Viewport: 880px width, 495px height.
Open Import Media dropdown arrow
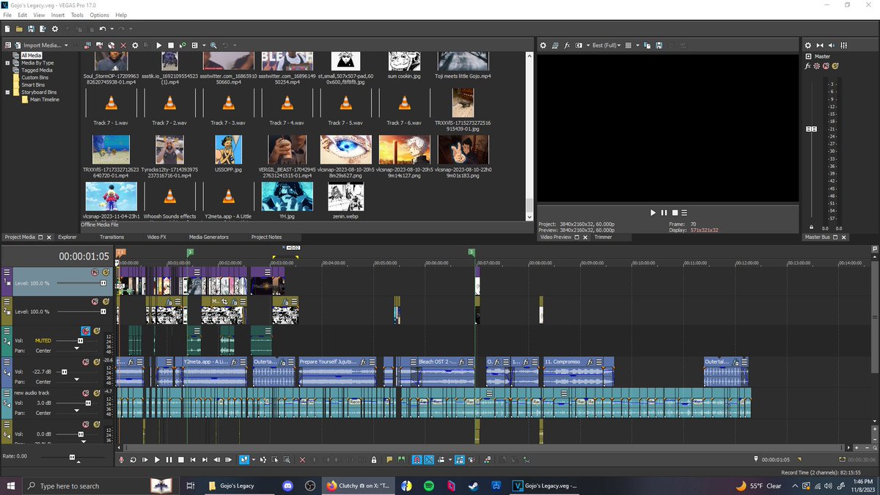pyautogui.click(x=66, y=45)
